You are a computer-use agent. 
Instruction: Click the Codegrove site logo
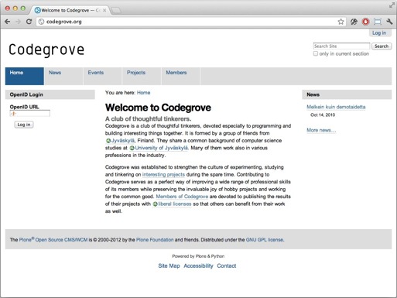tap(46, 50)
